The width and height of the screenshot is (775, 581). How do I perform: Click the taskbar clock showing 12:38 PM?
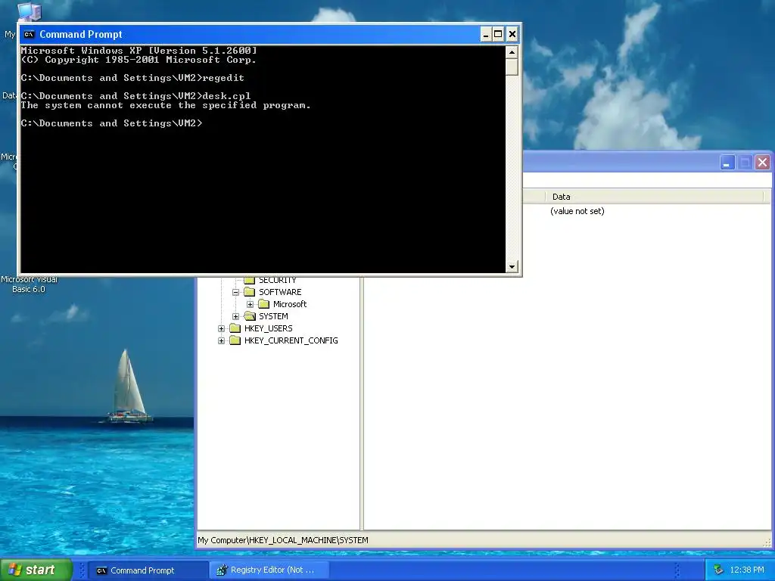coord(747,570)
